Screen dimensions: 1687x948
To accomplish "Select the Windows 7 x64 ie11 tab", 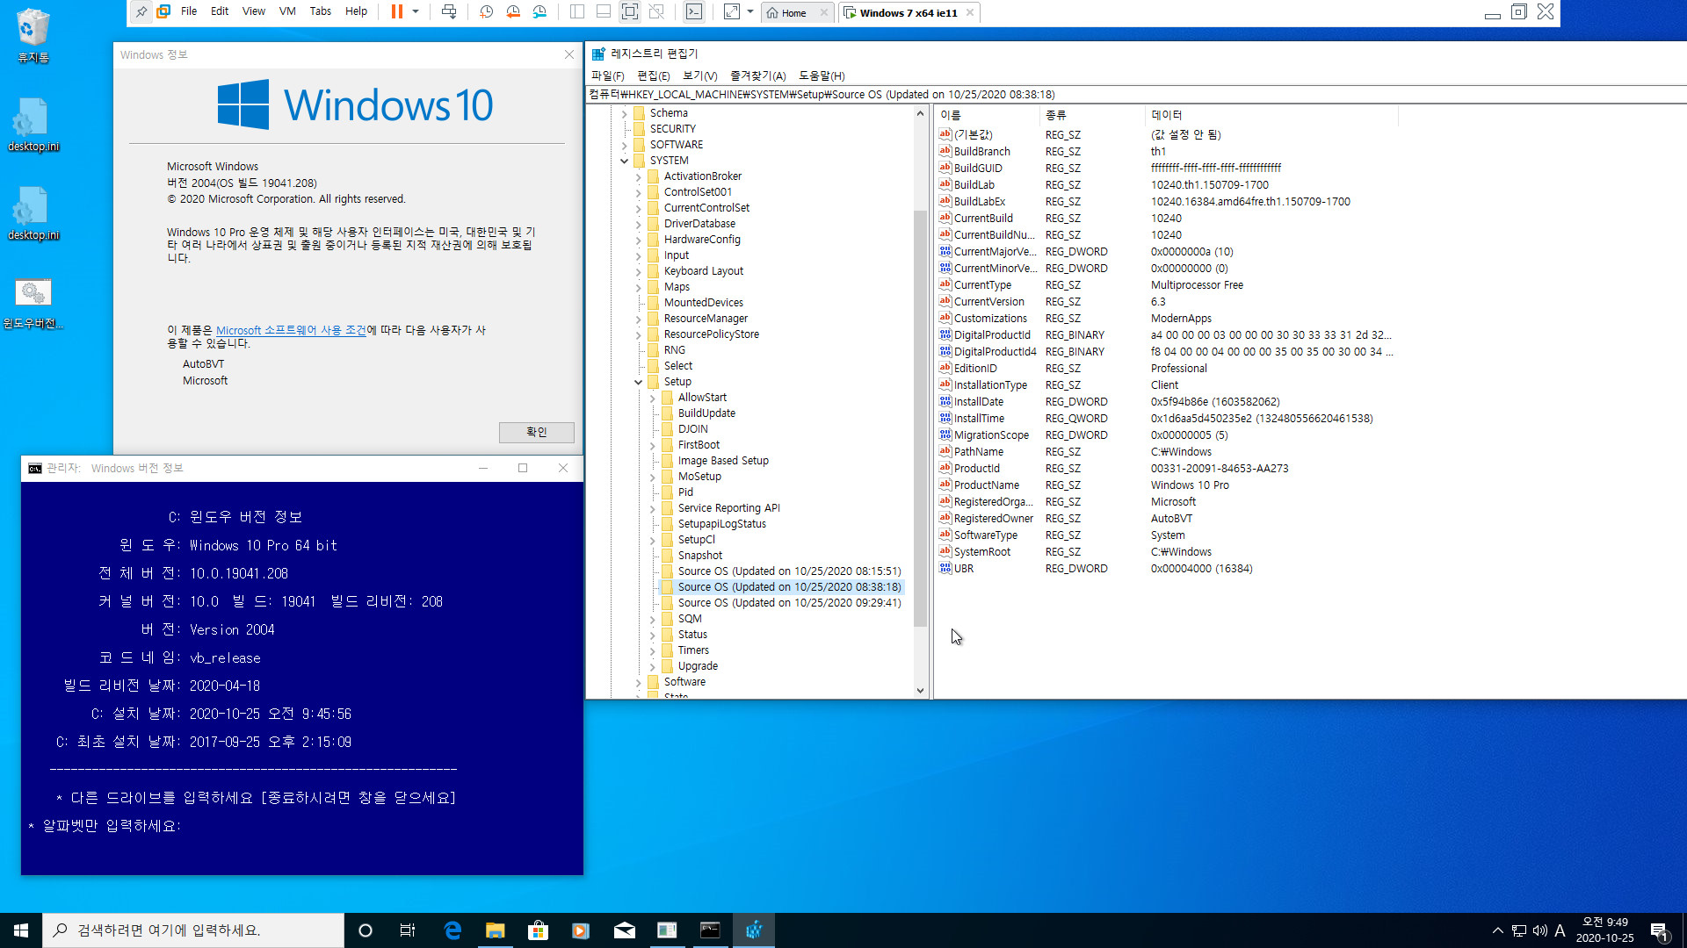I will tap(909, 13).
